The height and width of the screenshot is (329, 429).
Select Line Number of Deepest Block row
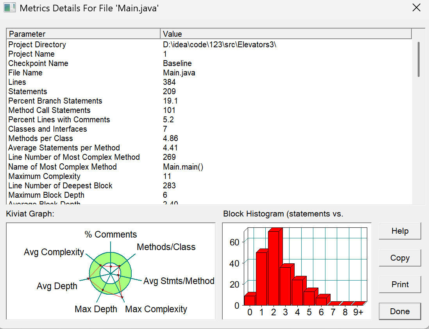click(x=209, y=186)
